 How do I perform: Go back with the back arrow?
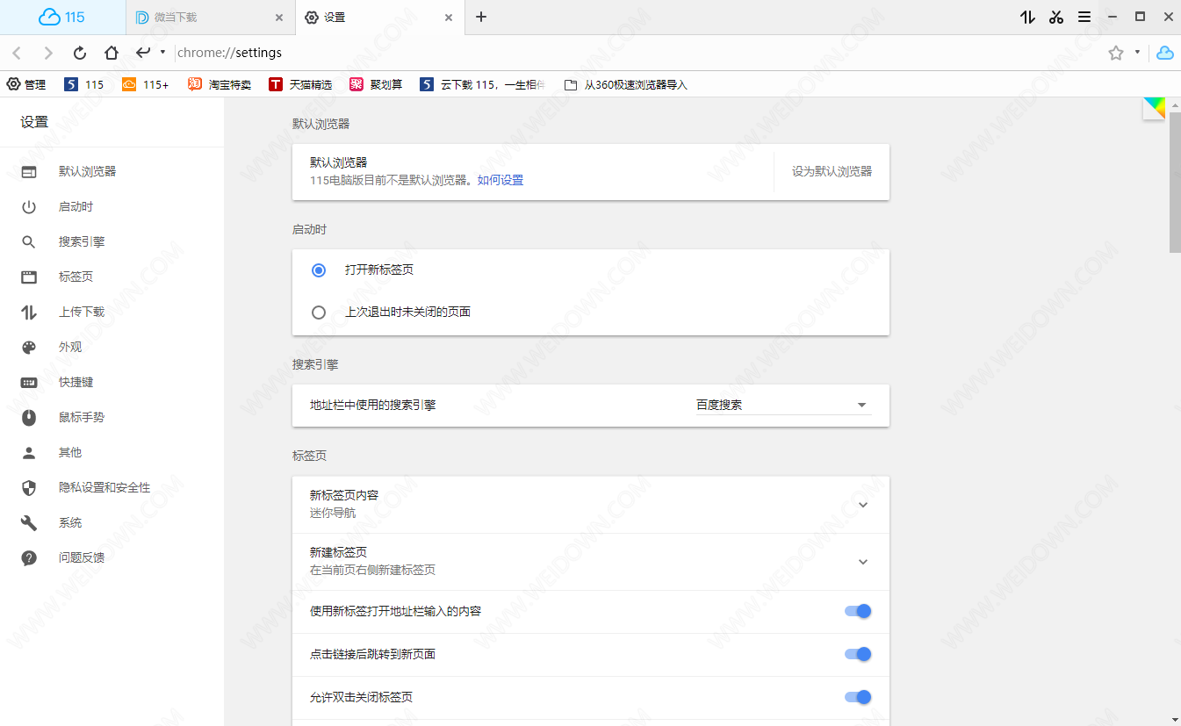click(17, 53)
